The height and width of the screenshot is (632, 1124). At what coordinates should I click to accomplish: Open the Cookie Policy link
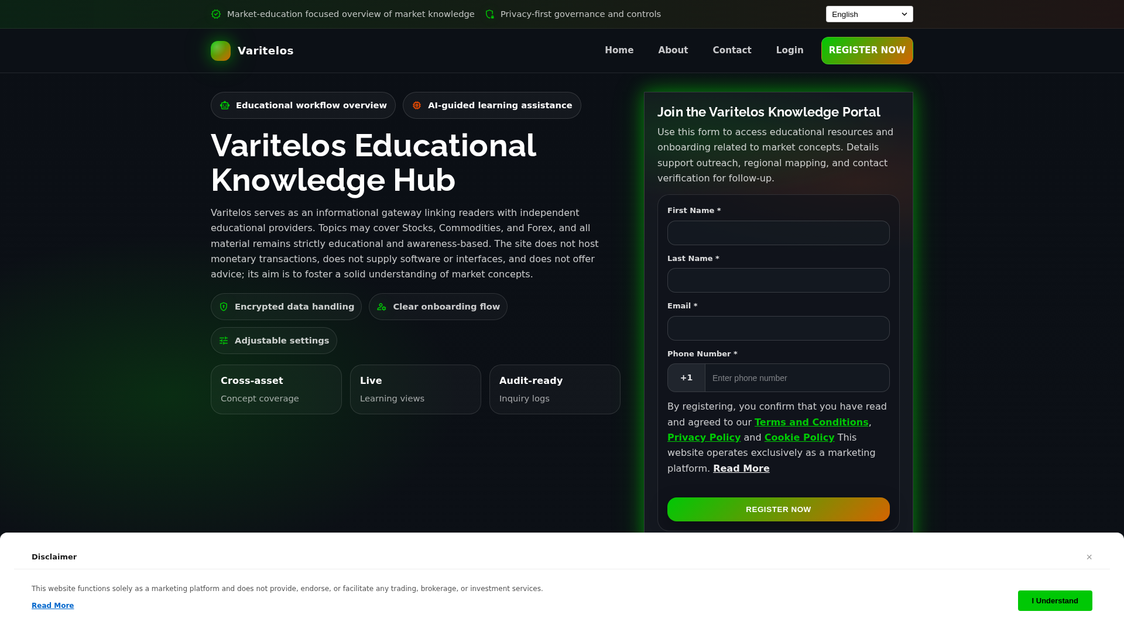pyautogui.click(x=799, y=438)
